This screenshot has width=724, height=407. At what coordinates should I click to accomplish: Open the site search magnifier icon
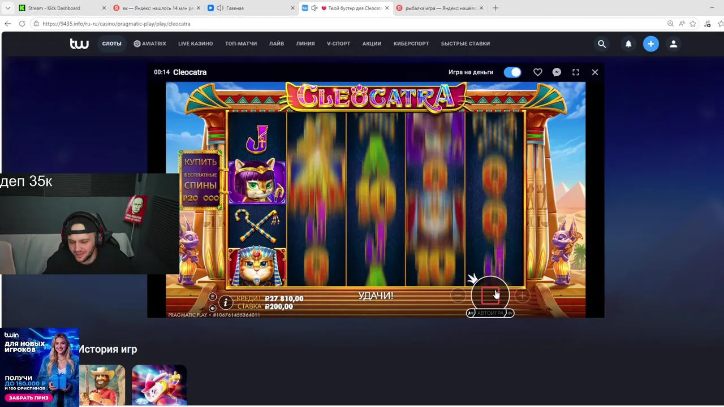click(602, 44)
